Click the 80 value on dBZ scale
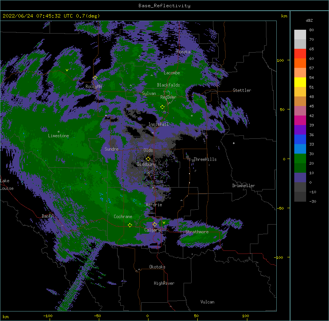The height and width of the screenshot is (321, 329). (x=311, y=30)
